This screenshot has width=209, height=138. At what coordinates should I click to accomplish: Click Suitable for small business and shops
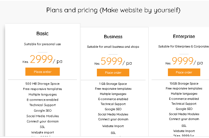(x=113, y=47)
